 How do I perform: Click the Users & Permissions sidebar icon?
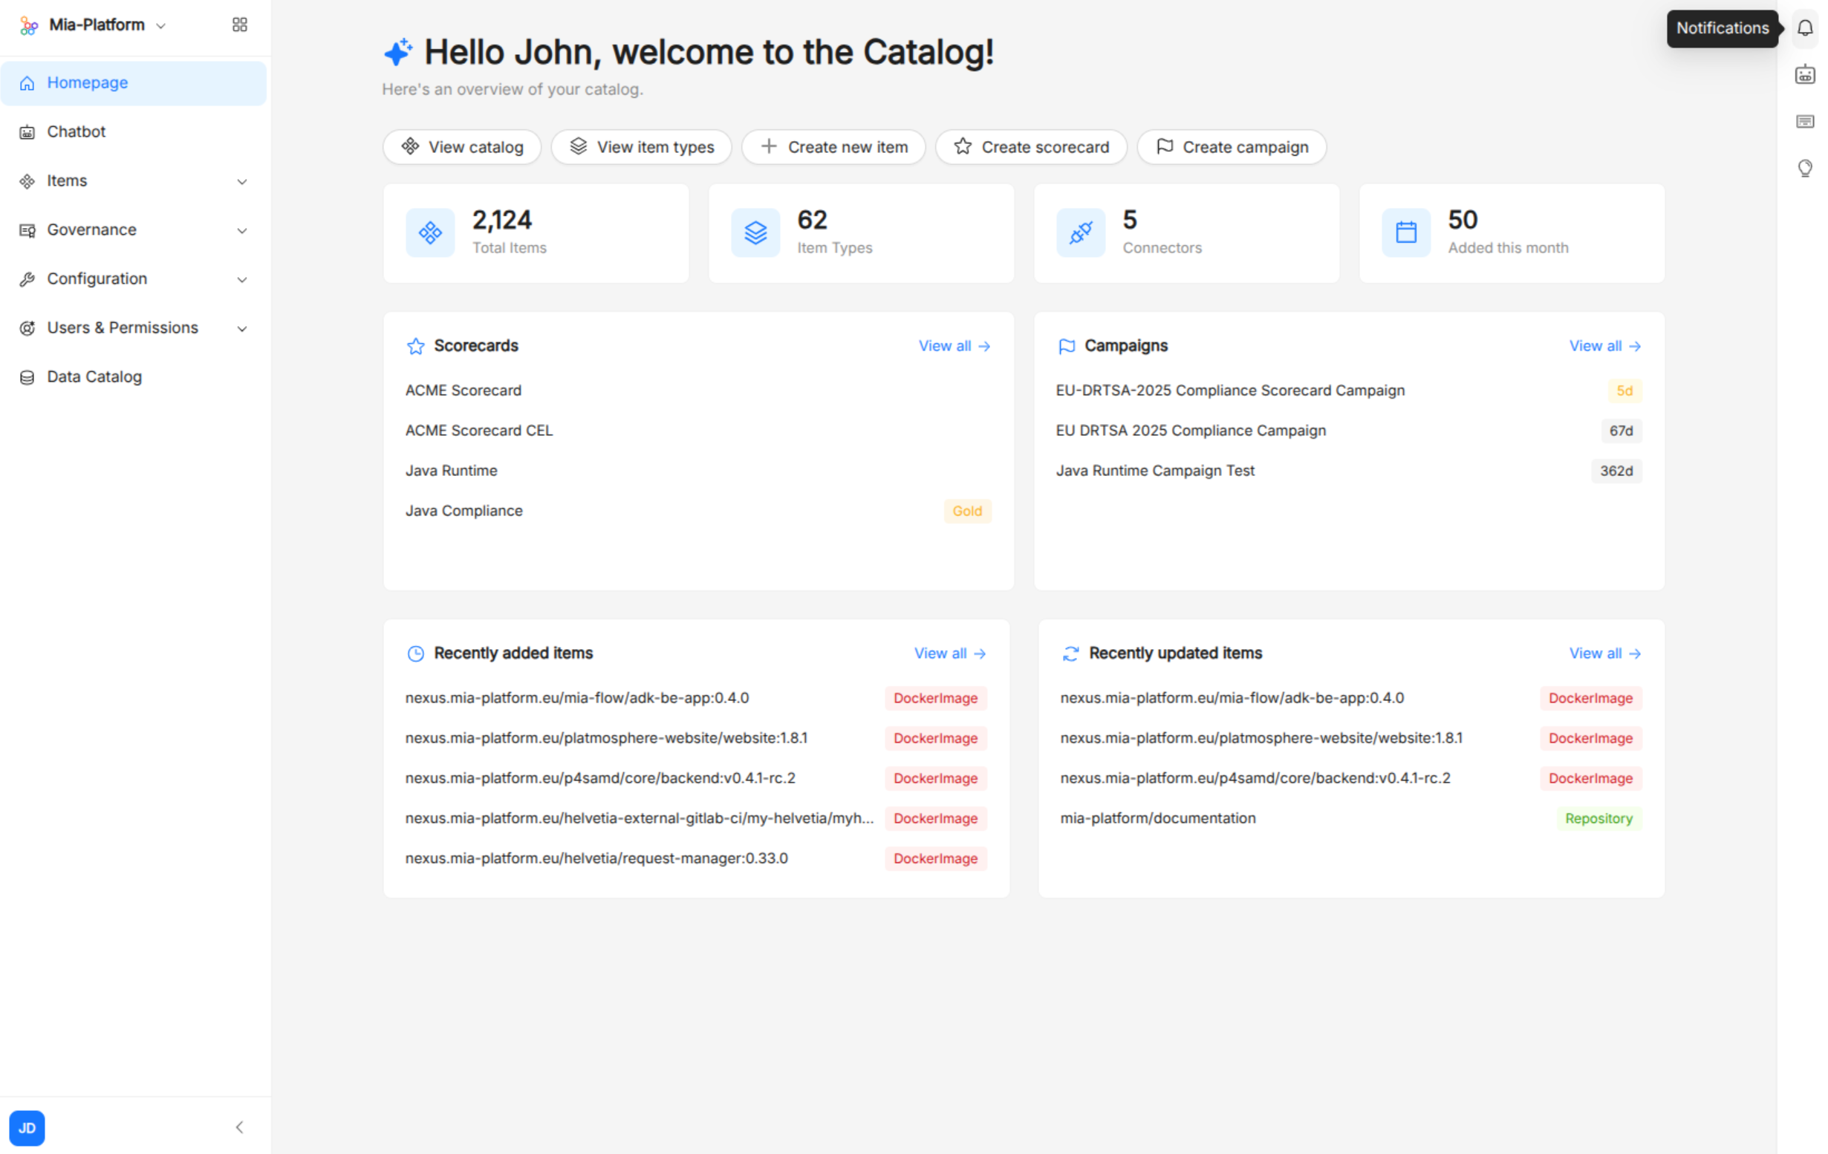27,327
